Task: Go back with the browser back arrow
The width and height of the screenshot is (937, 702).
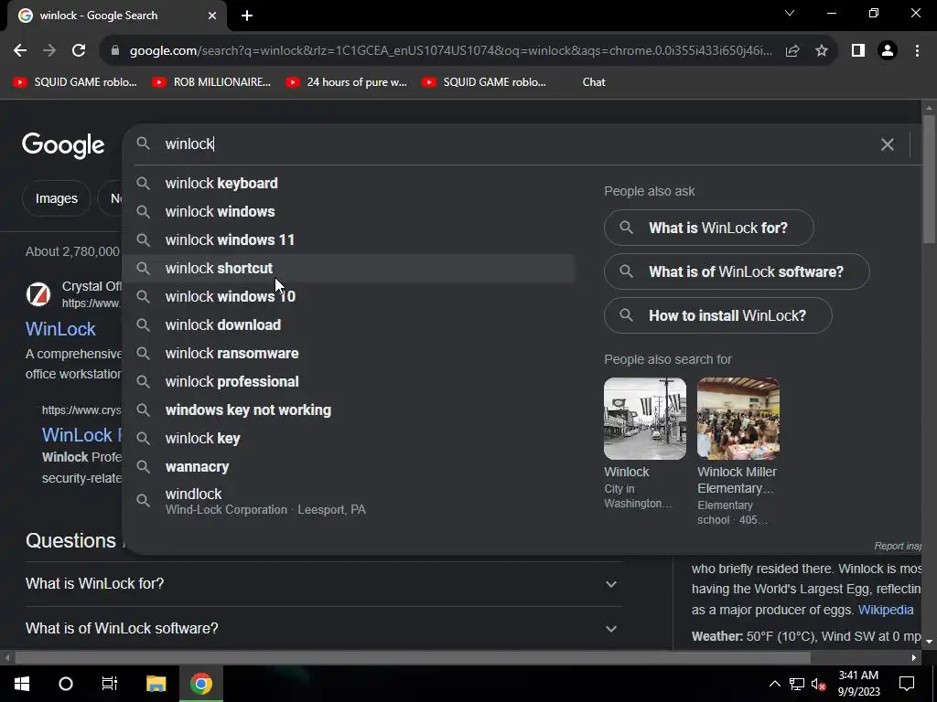Action: [20, 51]
